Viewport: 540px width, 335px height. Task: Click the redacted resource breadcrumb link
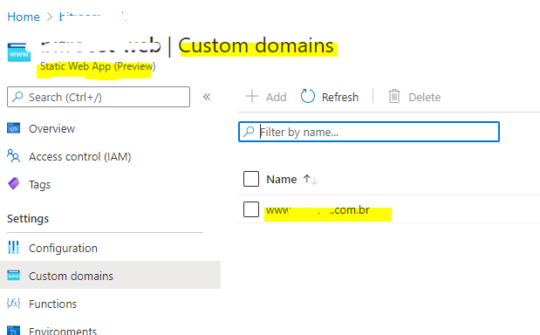pos(93,17)
